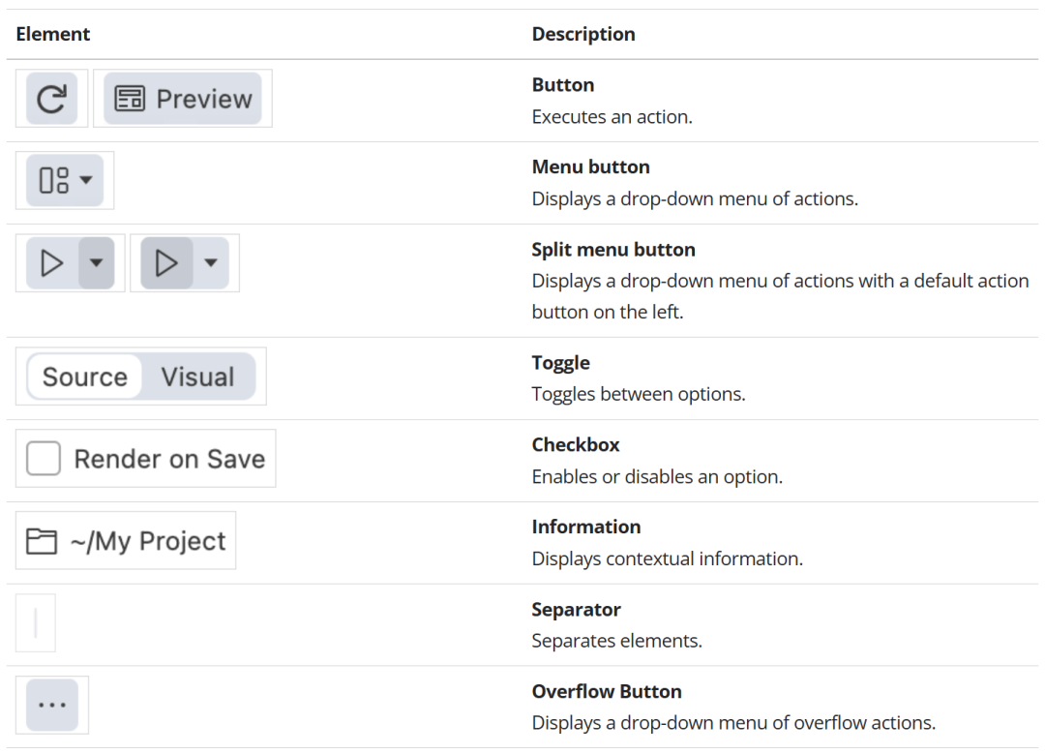Screen dimensions: 1045x754
Task: Click the Split menu button heading
Action: 613,250
